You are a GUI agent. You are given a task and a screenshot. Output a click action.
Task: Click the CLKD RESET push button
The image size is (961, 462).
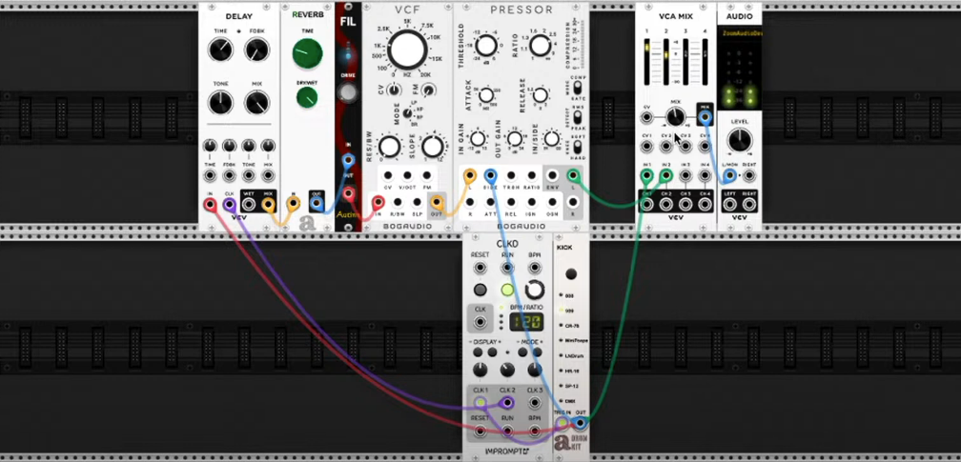pyautogui.click(x=480, y=290)
